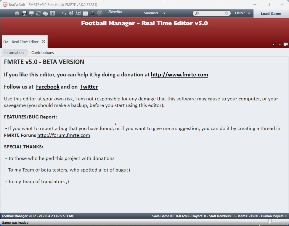Open search via the binoculars icon

click(71, 13)
